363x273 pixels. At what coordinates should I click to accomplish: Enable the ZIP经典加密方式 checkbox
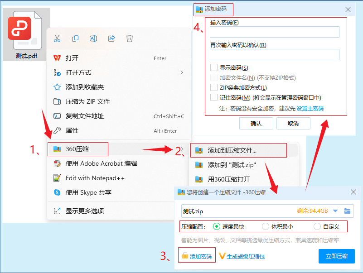coord(214,87)
